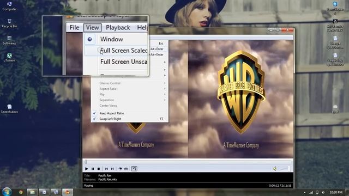Click the active player taskbar button
The height and width of the screenshot is (196, 349).
pyautogui.click(x=67, y=192)
